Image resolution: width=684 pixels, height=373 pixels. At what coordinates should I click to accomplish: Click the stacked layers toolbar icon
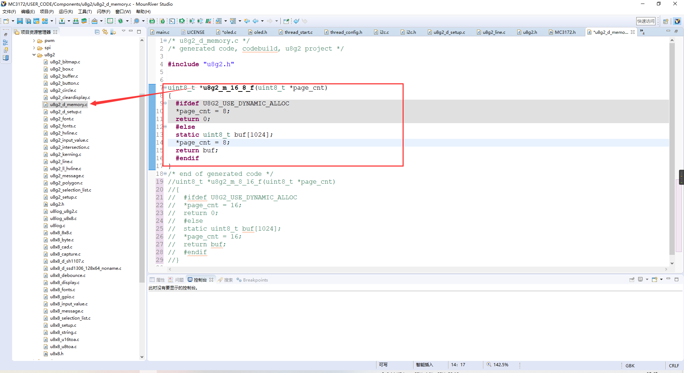[84, 21]
